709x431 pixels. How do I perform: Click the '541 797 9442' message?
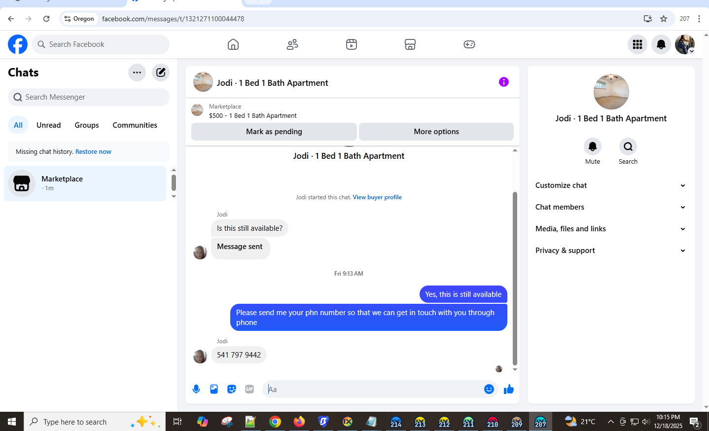pos(239,355)
